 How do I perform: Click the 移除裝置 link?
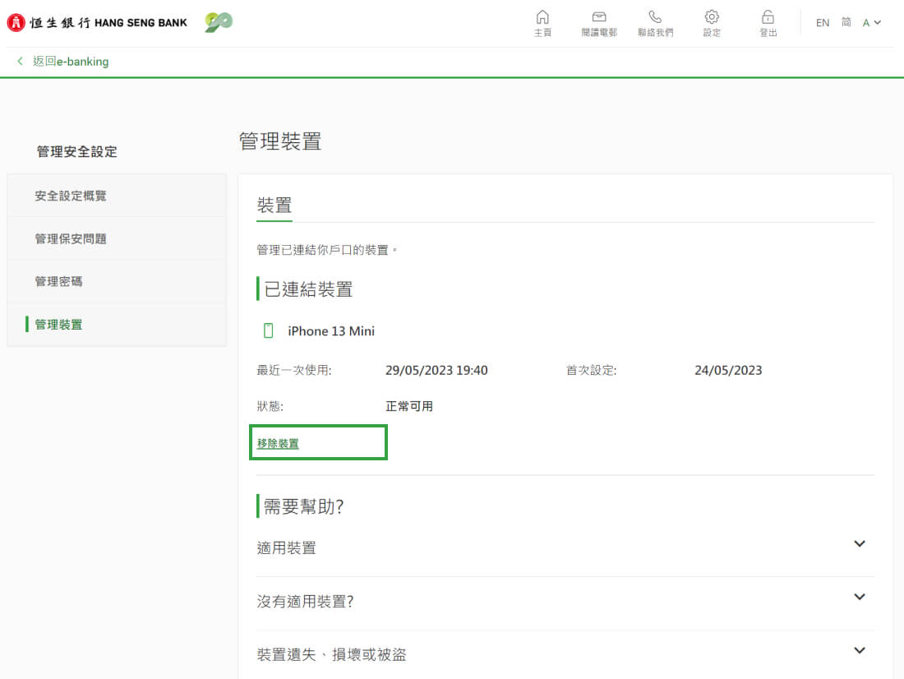pyautogui.click(x=278, y=443)
